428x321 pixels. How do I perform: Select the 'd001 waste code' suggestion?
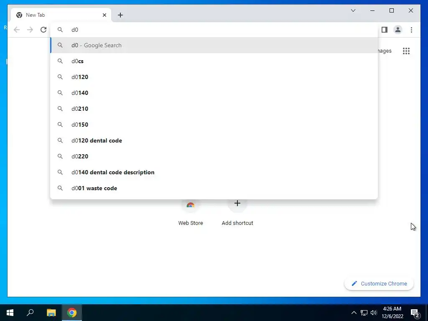pyautogui.click(x=214, y=188)
